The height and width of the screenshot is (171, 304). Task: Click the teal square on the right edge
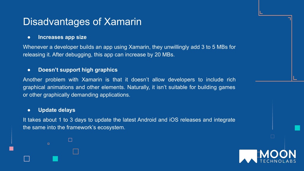297,128
